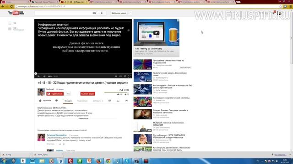Image resolution: width=293 pixels, height=164 pixels.
Task: Enter fullscreen via the player's fullscreen icon
Action: click(x=130, y=76)
